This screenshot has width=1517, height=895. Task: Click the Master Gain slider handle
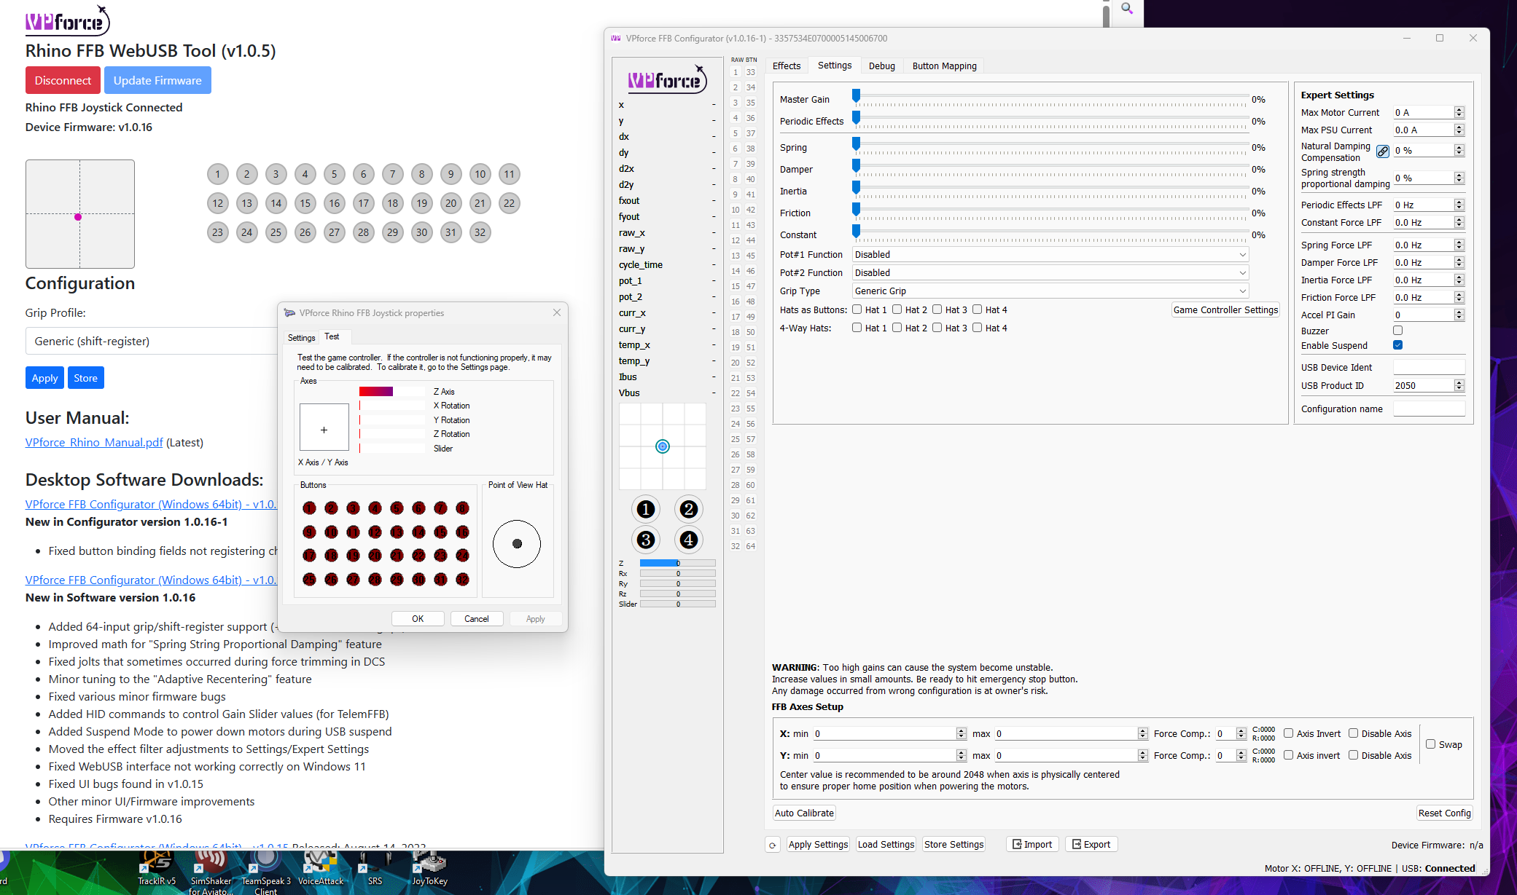pyautogui.click(x=857, y=96)
